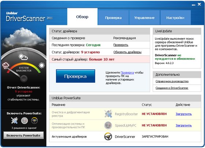The width and height of the screenshot is (205, 148).
Task: Minimize the DriverScanner window
Action: (194, 5)
